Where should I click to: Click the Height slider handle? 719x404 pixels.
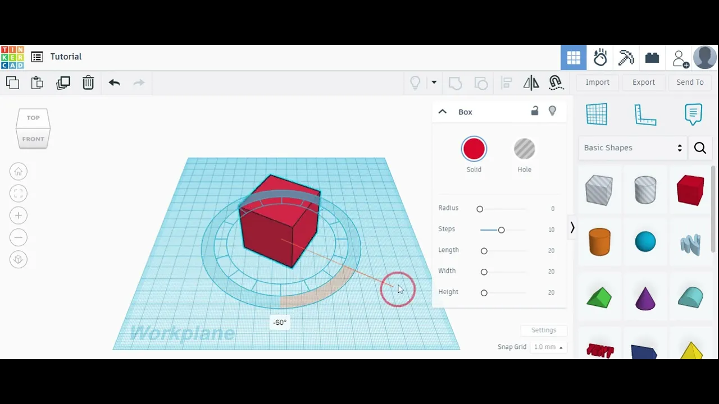tap(484, 292)
